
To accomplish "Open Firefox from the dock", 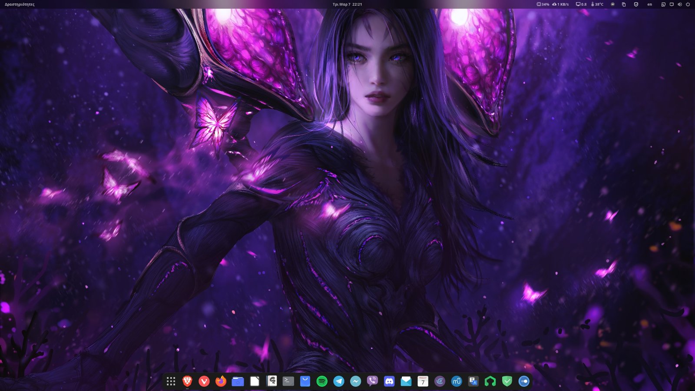I will (x=221, y=381).
